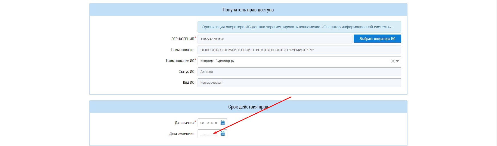Click the Получатель прав доступа header
The height and width of the screenshot is (146, 497).
tap(248, 10)
